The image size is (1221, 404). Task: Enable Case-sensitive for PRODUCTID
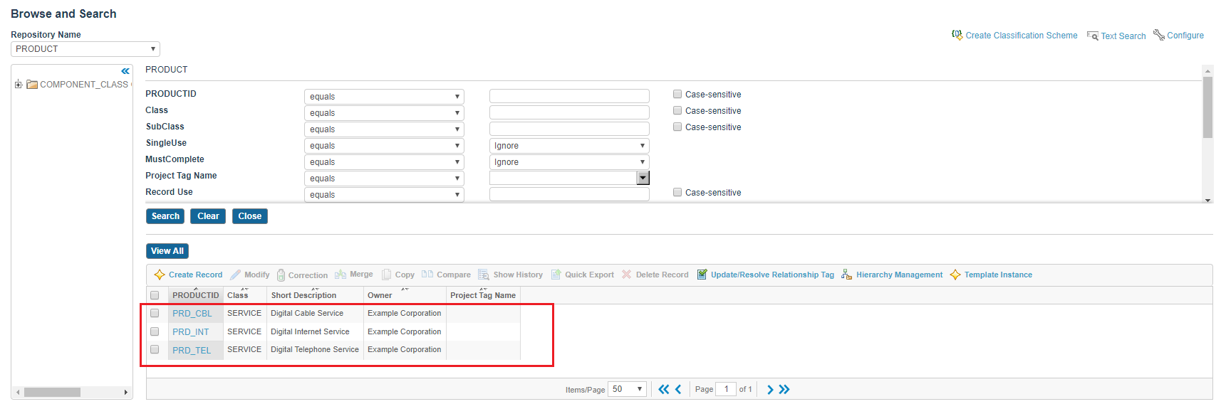[677, 94]
